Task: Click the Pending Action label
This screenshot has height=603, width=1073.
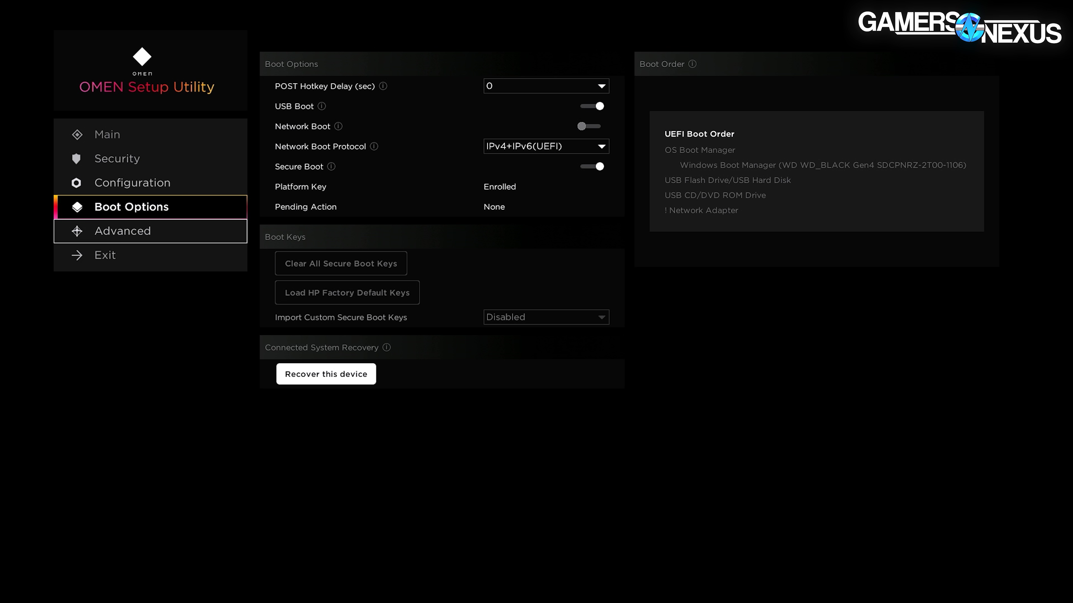Action: (x=306, y=207)
